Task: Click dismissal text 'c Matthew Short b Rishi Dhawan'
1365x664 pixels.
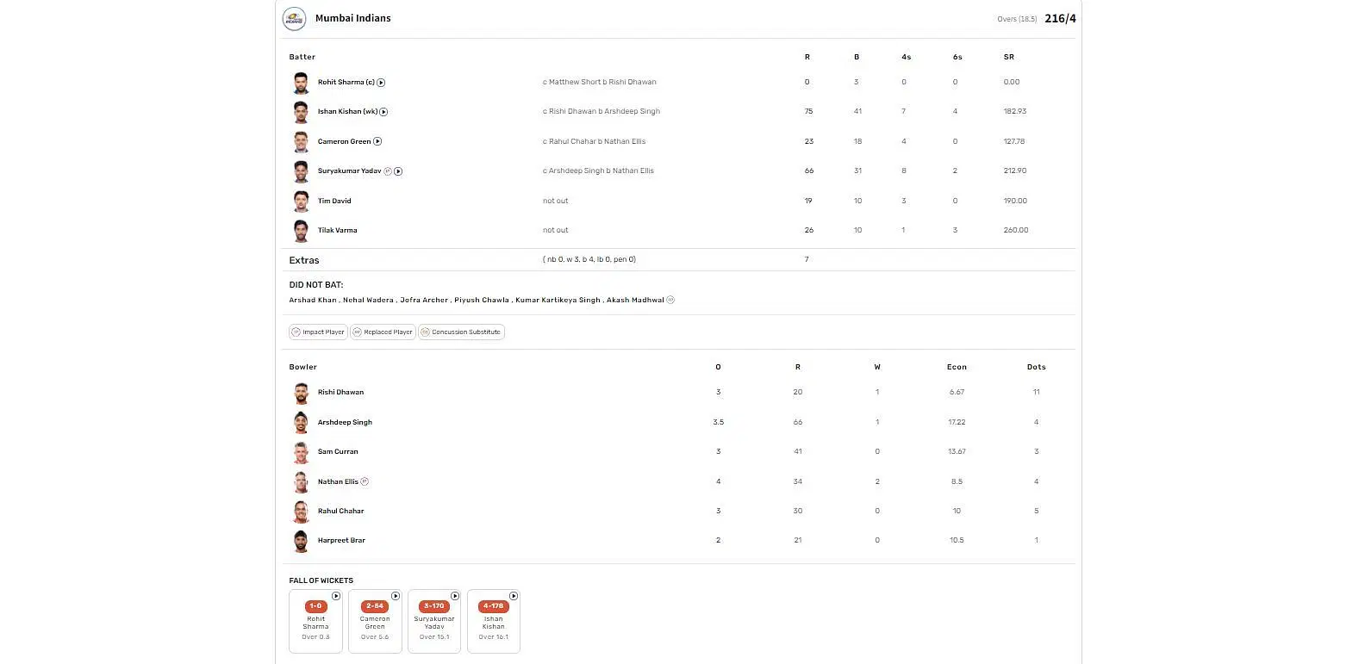Action: [x=600, y=83]
